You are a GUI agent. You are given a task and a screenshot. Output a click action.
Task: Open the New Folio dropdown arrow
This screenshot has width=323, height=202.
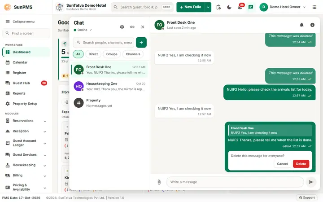pyautogui.click(x=208, y=7)
